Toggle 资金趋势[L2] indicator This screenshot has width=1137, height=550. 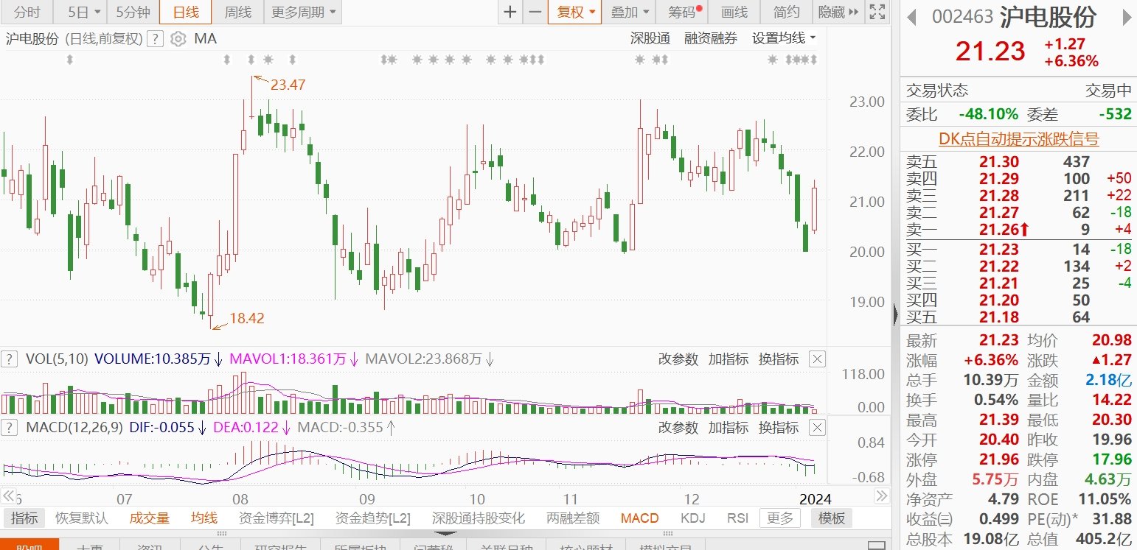tap(372, 518)
